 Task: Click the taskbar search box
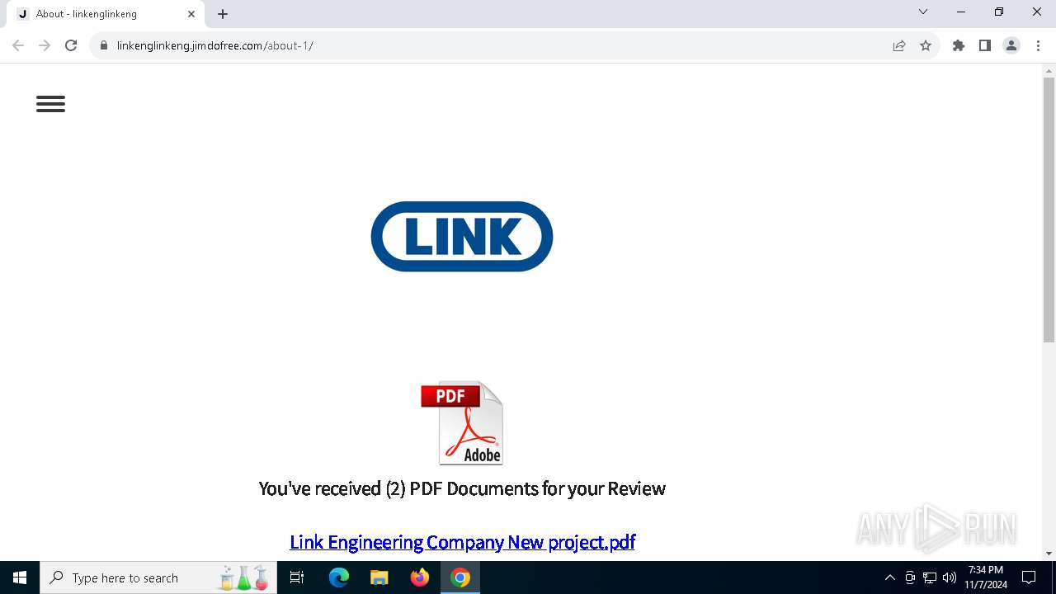(x=158, y=577)
